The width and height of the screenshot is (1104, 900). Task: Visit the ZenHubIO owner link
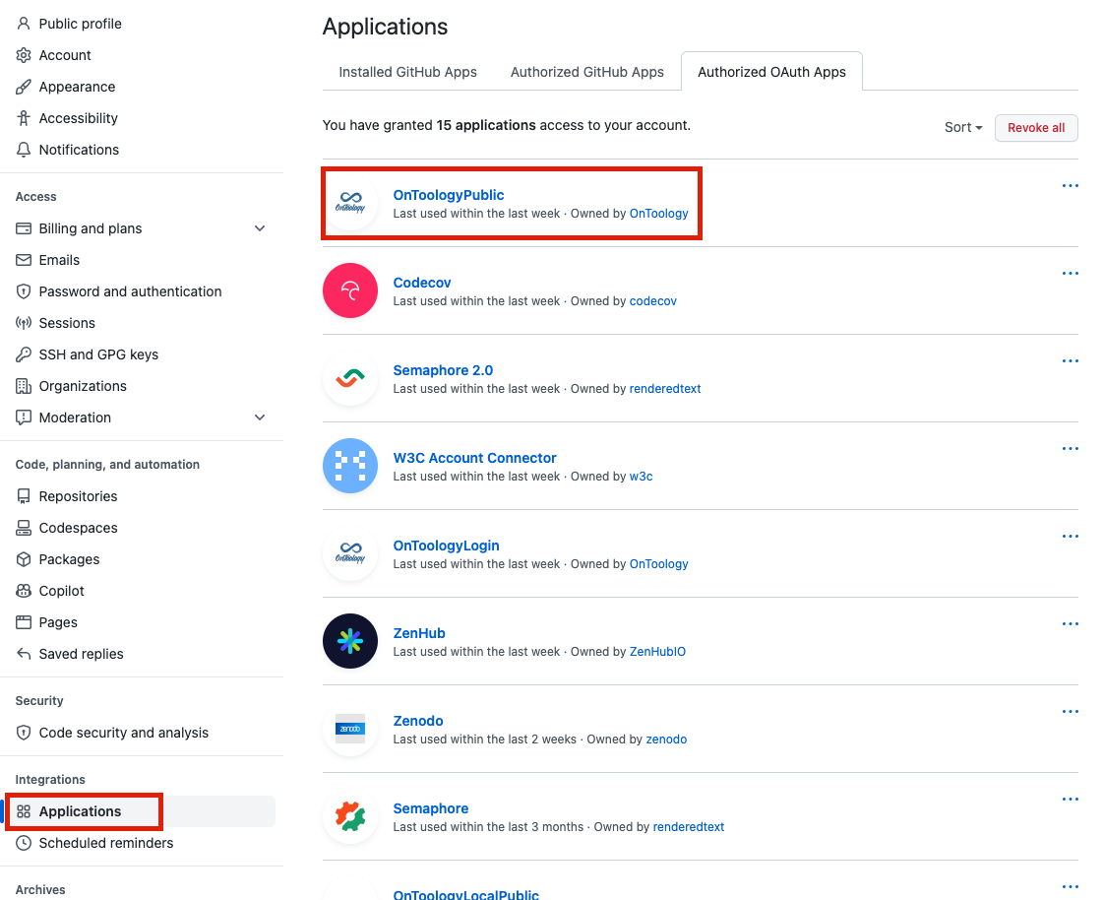[657, 651]
